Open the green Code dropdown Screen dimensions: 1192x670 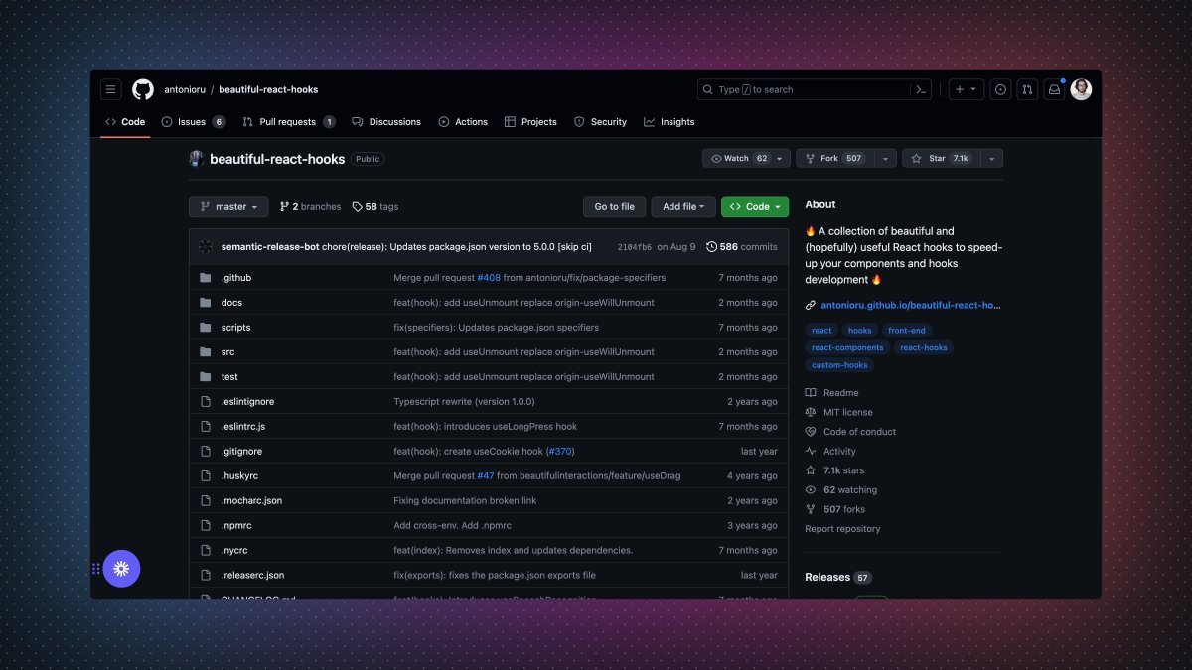coord(755,206)
